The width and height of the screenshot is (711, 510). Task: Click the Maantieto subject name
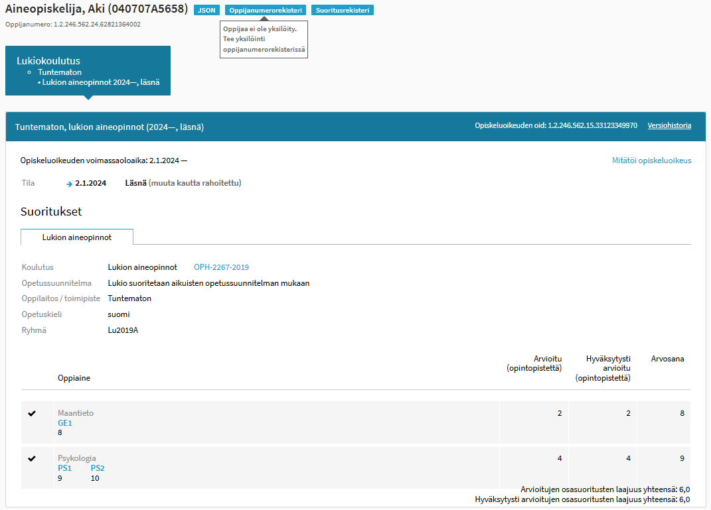[76, 413]
